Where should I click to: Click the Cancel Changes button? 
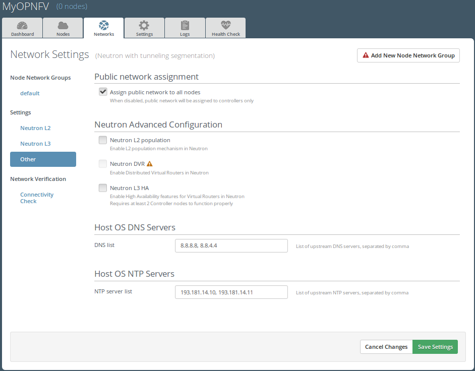386,347
